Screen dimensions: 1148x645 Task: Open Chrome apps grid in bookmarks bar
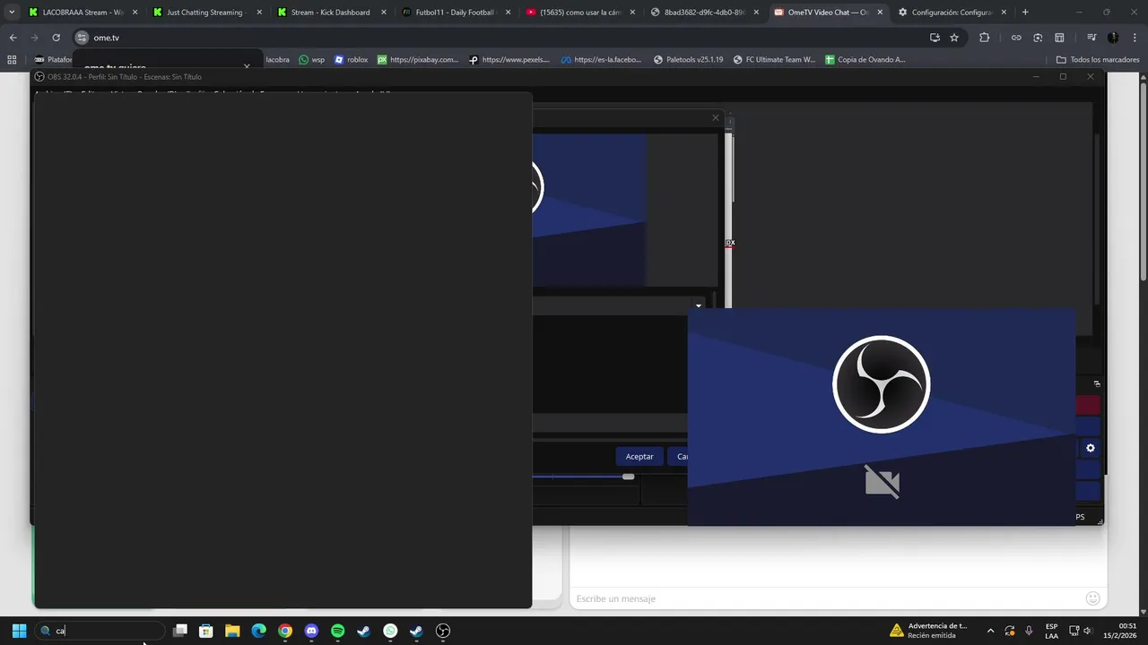(x=12, y=60)
